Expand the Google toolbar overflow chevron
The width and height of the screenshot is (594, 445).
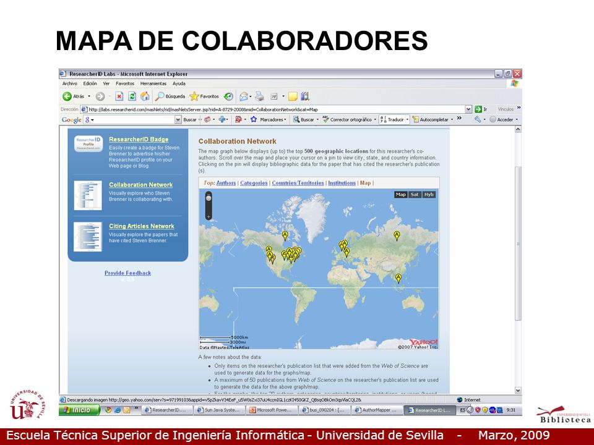click(459, 119)
